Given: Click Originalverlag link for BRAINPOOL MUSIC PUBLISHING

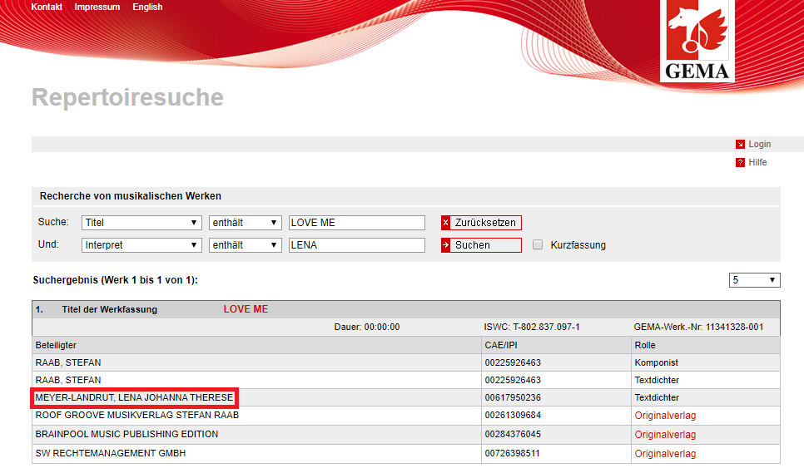Looking at the screenshot, I should point(665,435).
